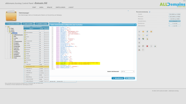The height and width of the screenshot is (104, 186).
Task: Click the highlighted $log_path line in the editor
Action: point(78,63)
